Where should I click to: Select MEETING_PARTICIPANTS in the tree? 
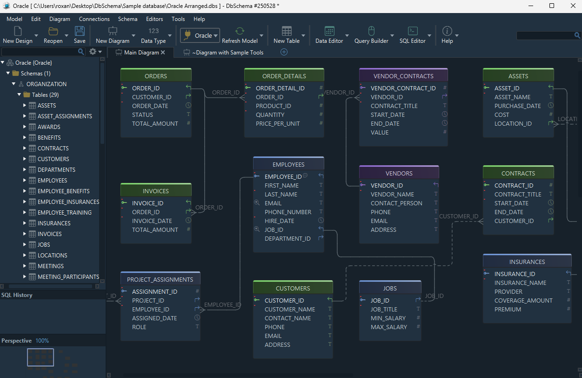68,277
